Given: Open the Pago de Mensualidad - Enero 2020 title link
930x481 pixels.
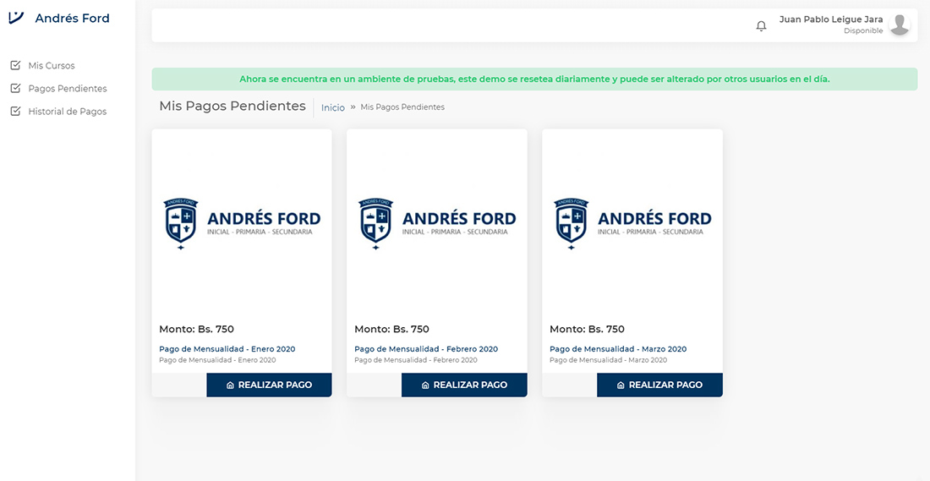Looking at the screenshot, I should pyautogui.click(x=227, y=349).
